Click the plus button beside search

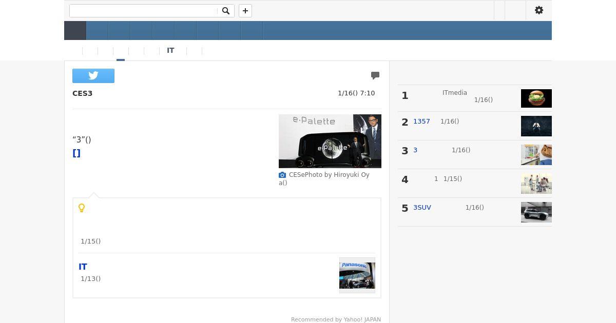pos(245,11)
